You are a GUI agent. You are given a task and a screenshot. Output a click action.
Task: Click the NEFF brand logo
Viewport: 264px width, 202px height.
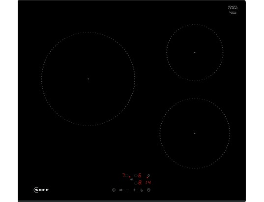[41, 190]
